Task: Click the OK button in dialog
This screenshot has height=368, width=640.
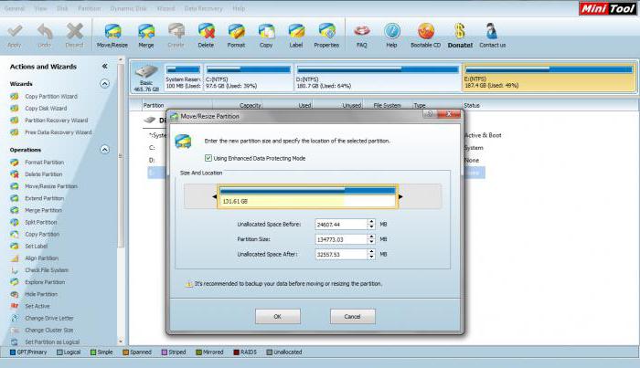Action: click(x=279, y=316)
